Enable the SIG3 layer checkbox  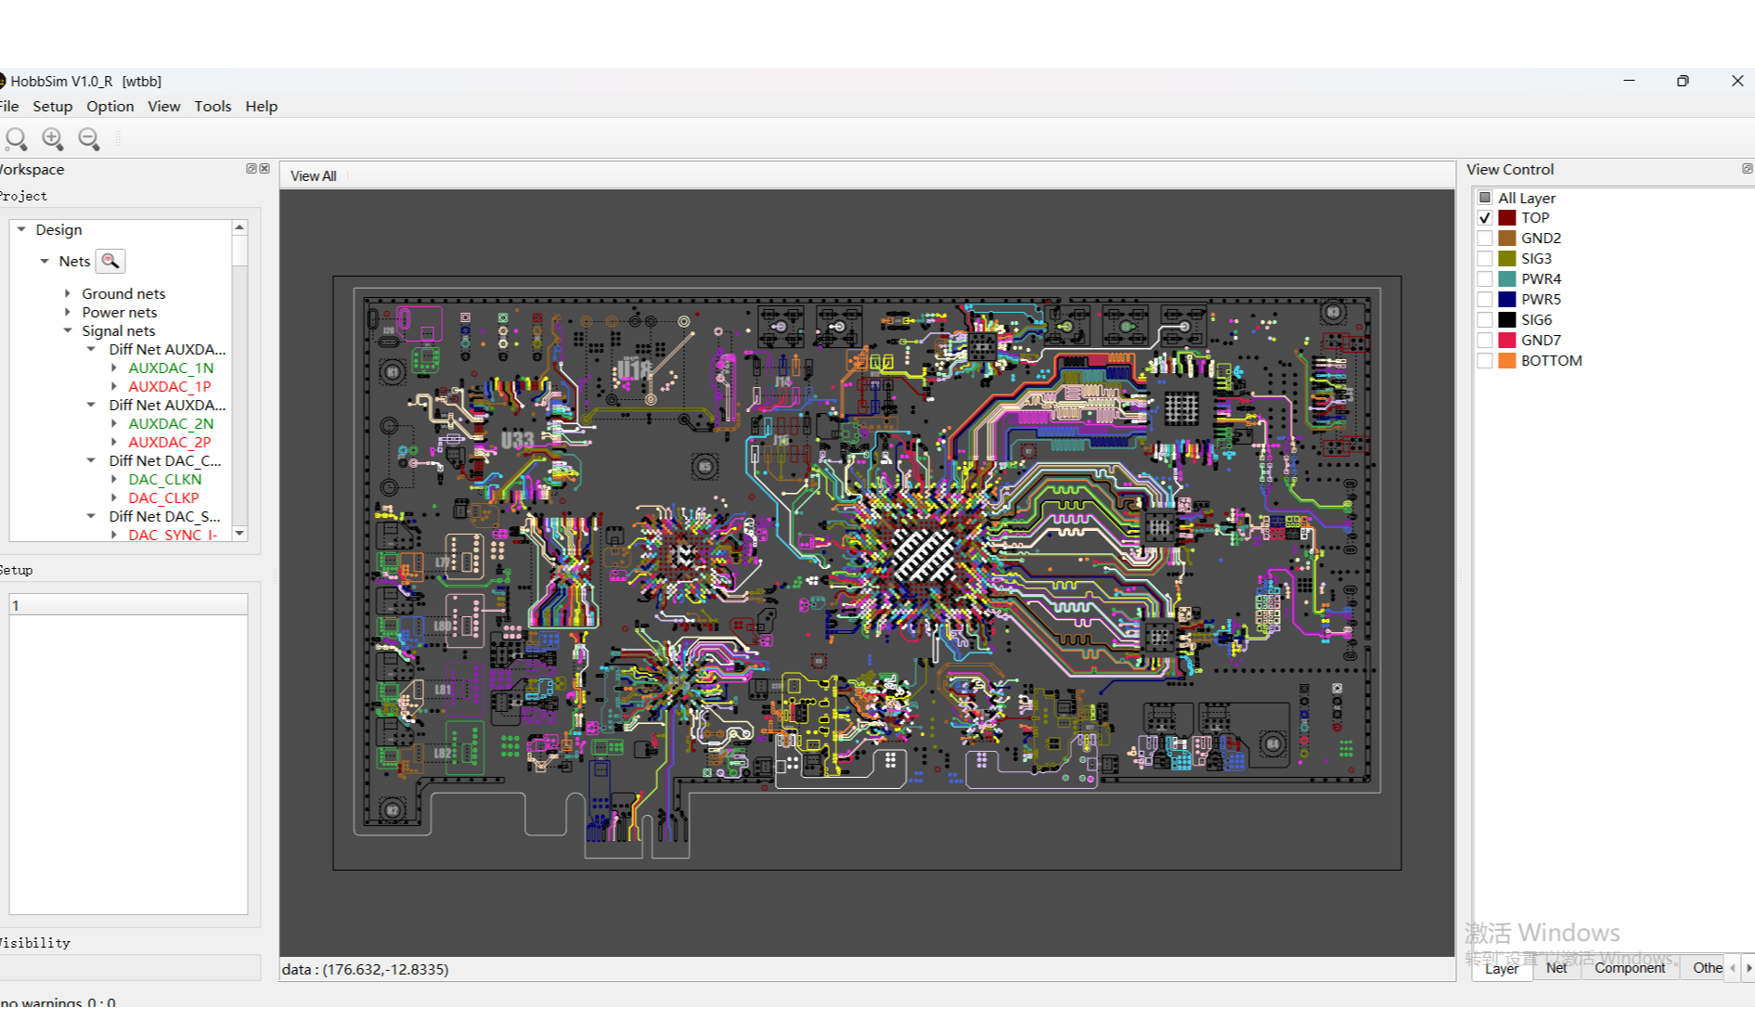point(1485,259)
